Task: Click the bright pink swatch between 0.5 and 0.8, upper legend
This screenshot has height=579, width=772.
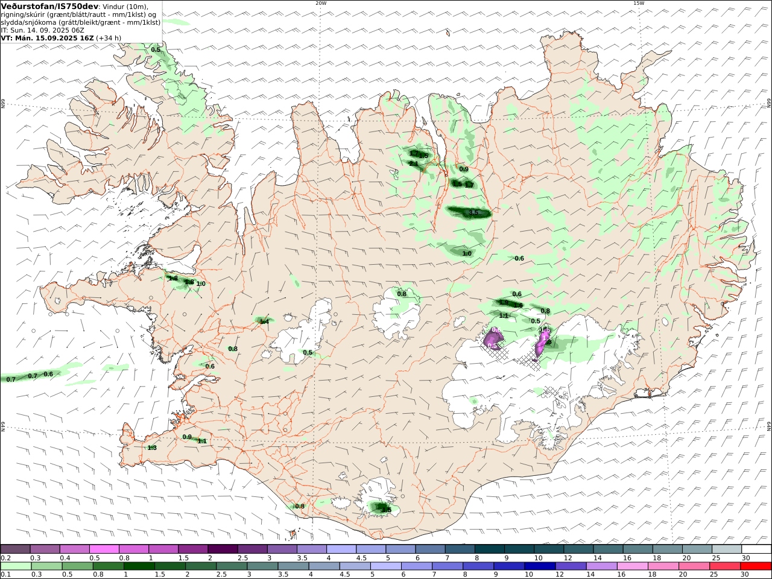Action: click(x=104, y=549)
